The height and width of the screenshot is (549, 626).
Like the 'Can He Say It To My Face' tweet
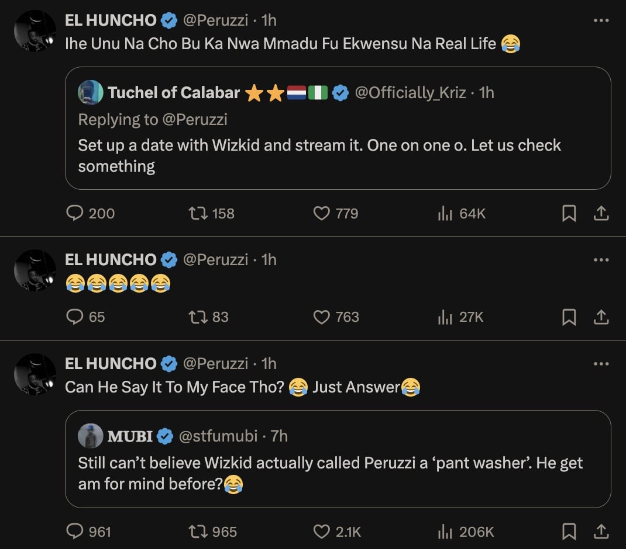coord(321,531)
